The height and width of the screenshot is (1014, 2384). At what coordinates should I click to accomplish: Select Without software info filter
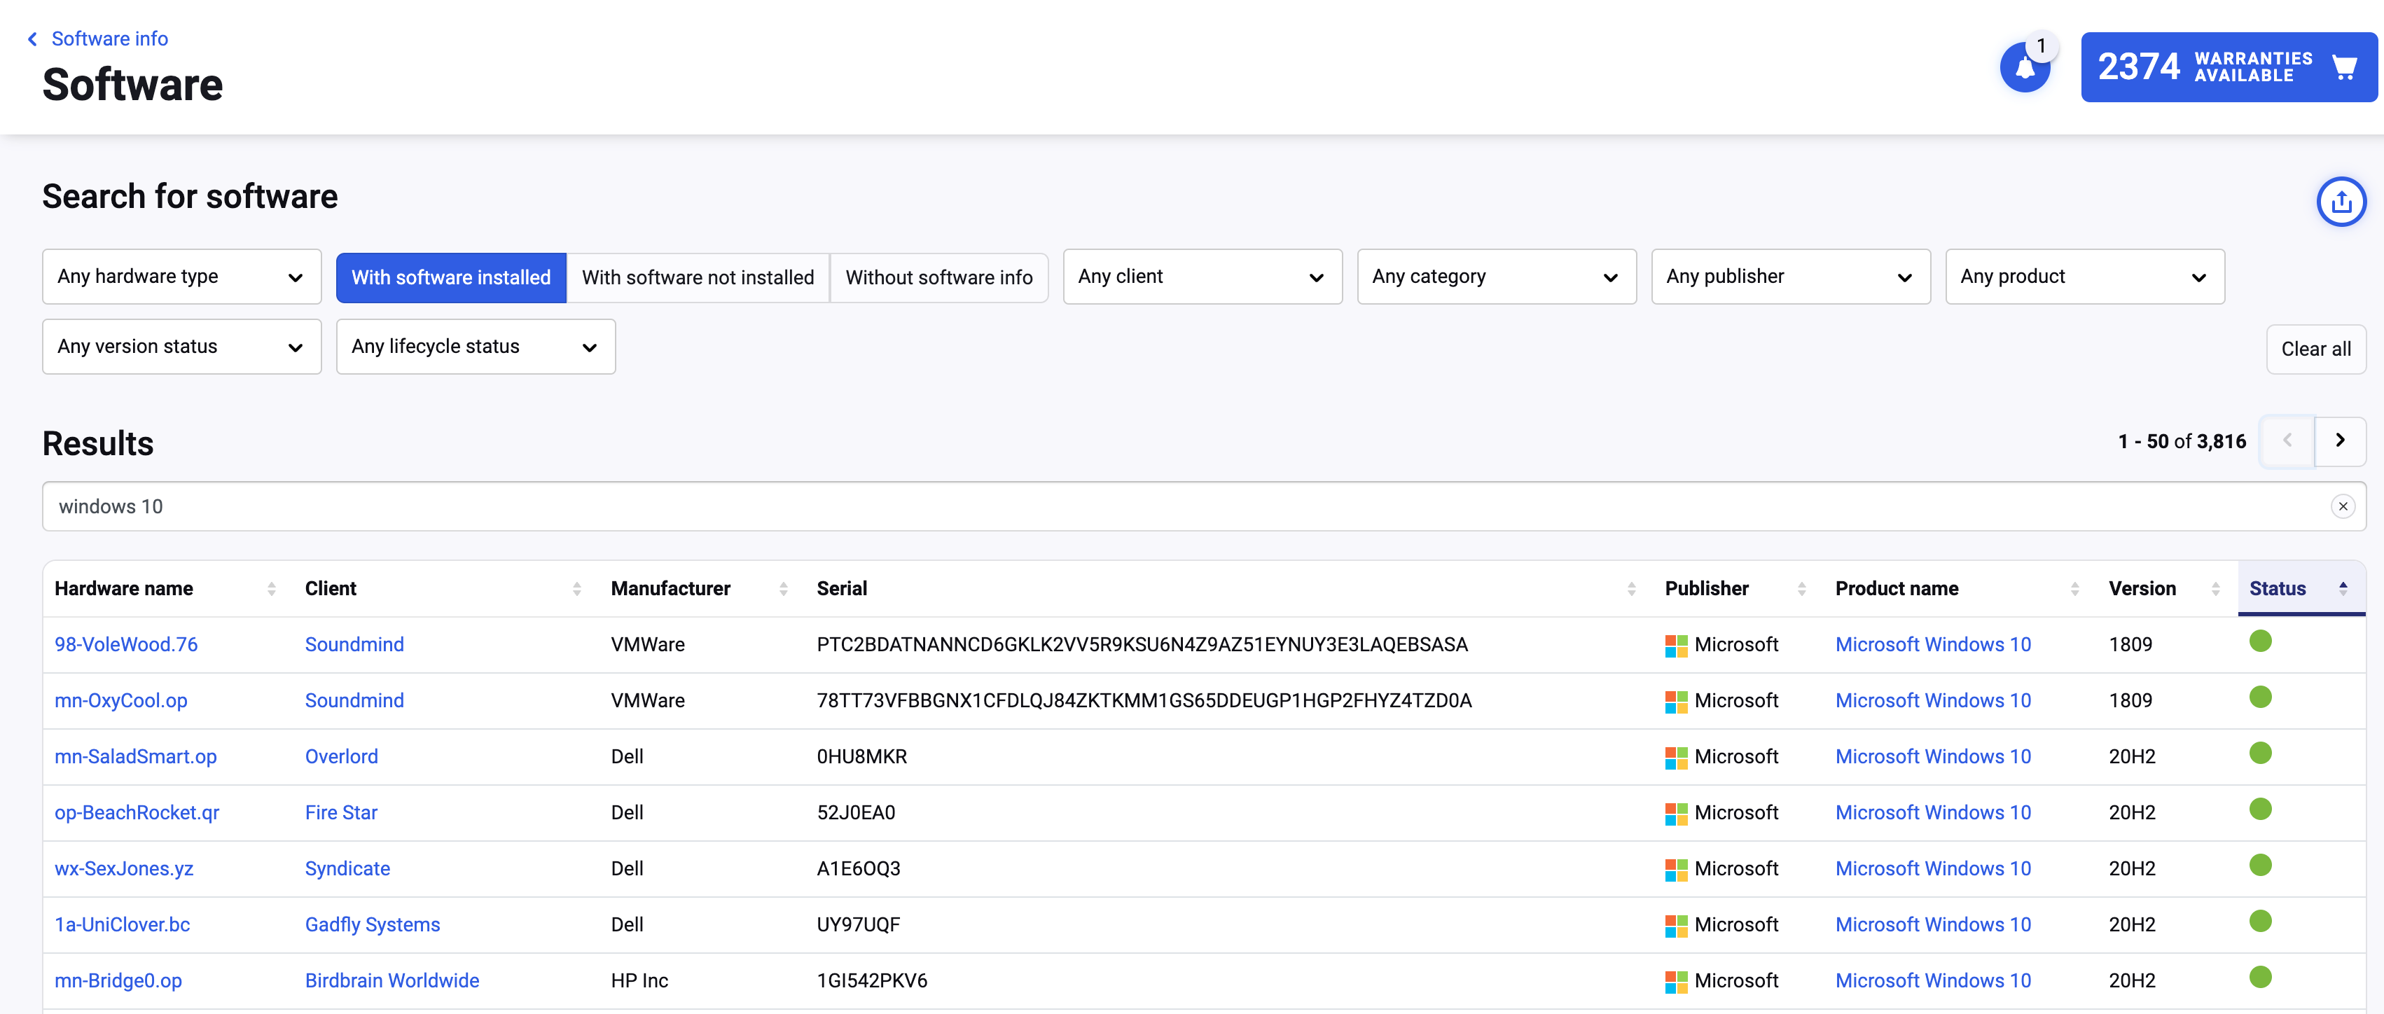[938, 277]
